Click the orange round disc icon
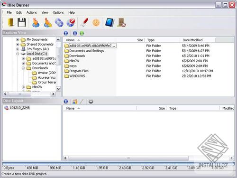The image size is (237, 178). pos(96,23)
